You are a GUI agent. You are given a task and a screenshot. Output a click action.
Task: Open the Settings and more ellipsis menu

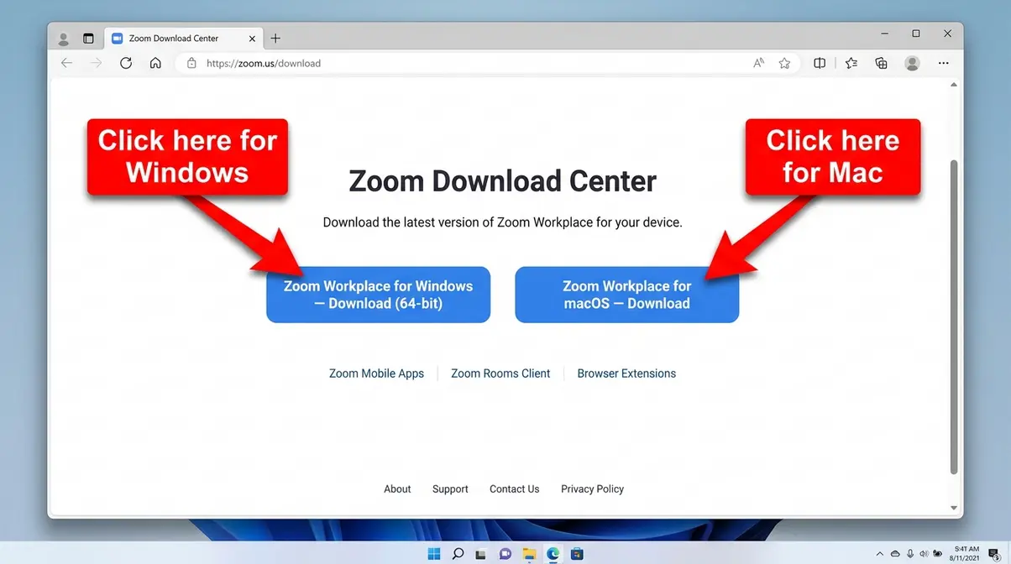944,63
